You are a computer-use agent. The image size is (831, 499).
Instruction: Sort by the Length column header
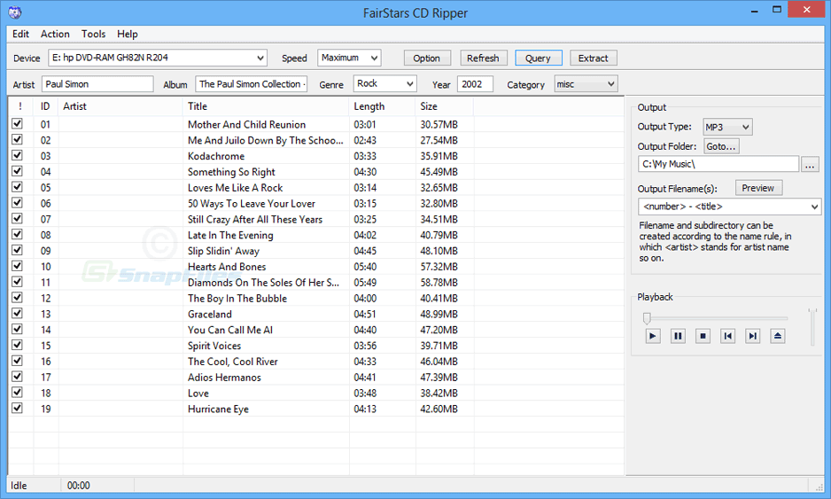[x=382, y=106]
